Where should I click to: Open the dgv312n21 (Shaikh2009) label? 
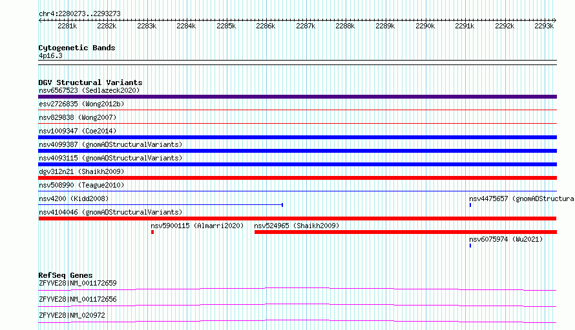click(81, 171)
